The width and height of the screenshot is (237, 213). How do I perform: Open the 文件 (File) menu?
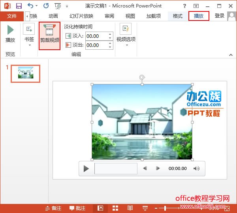click(12, 16)
